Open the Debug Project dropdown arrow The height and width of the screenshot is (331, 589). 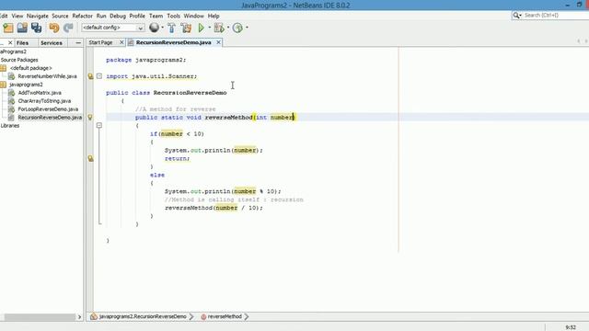click(228, 28)
